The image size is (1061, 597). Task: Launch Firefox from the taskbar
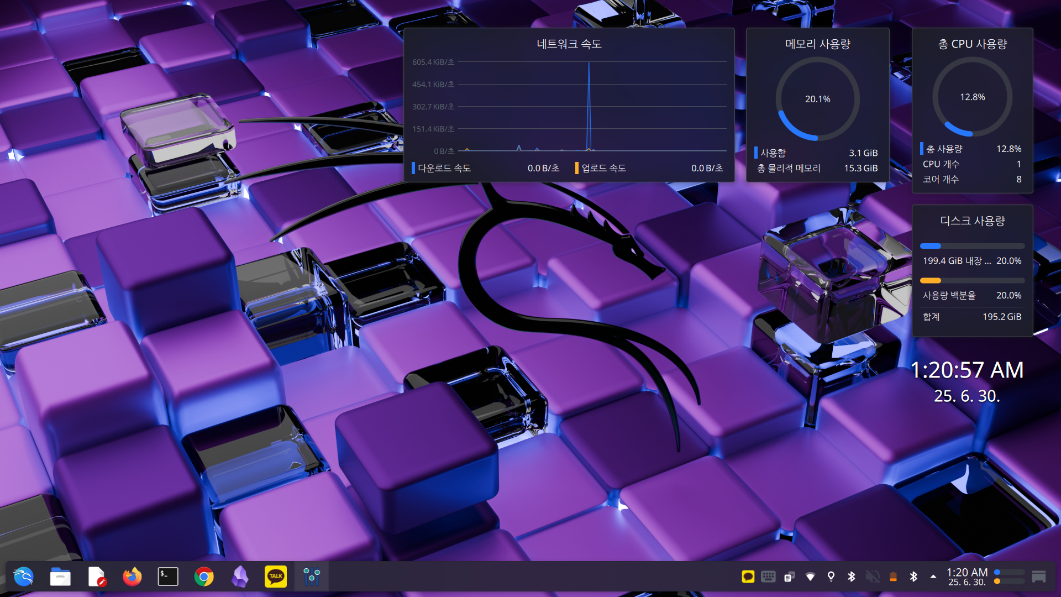pyautogui.click(x=132, y=577)
